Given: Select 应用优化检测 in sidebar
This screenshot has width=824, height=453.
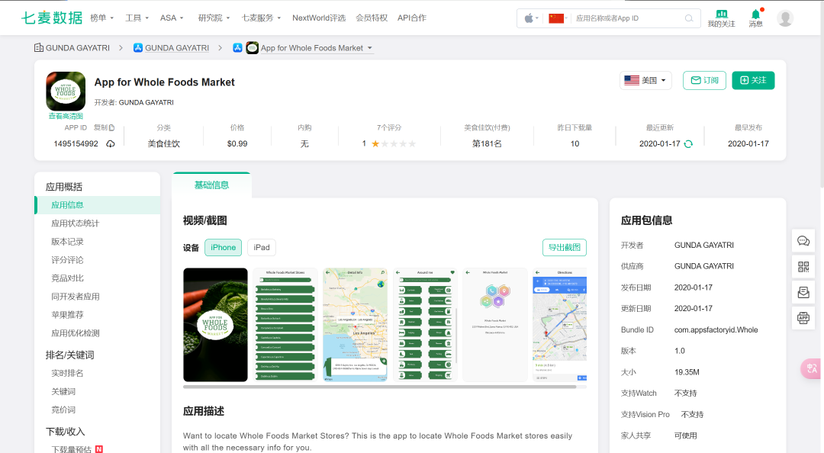Looking at the screenshot, I should click(75, 333).
